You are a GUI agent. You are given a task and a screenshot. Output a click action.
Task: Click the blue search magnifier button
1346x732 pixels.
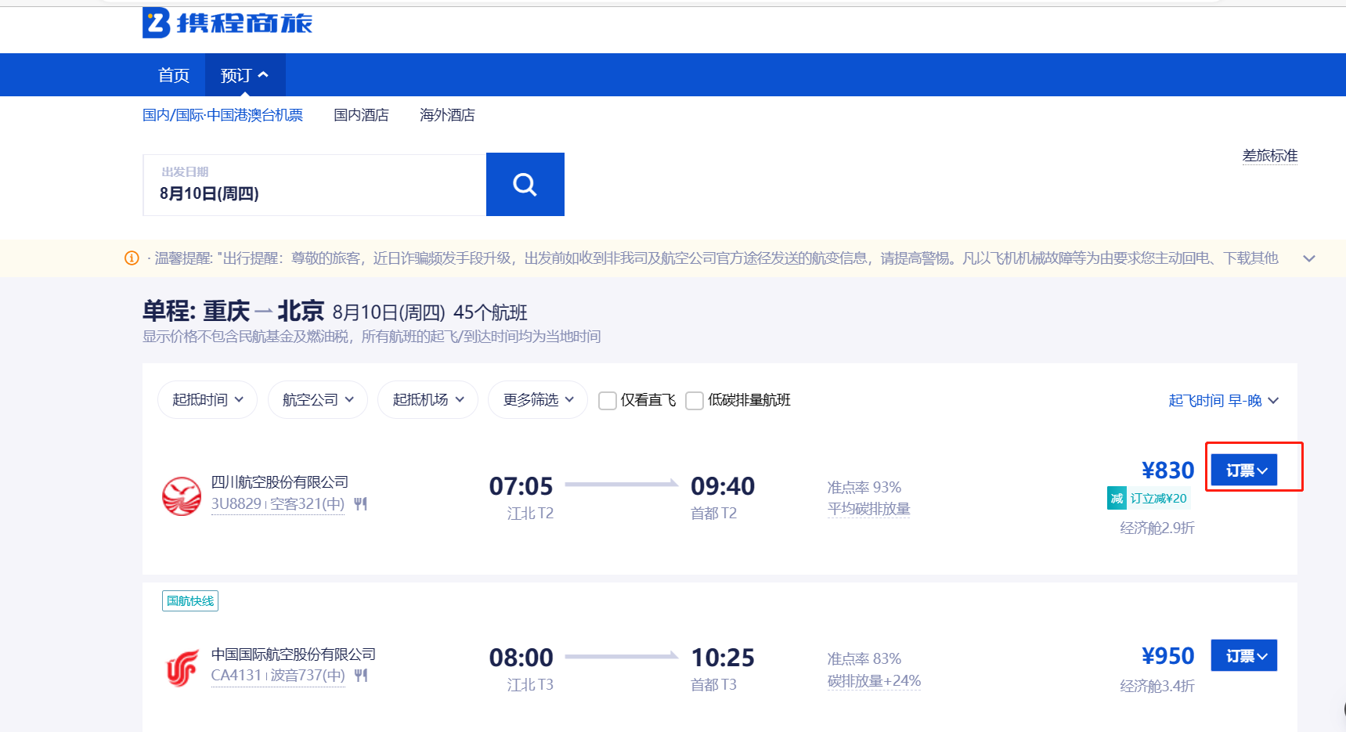click(x=525, y=184)
